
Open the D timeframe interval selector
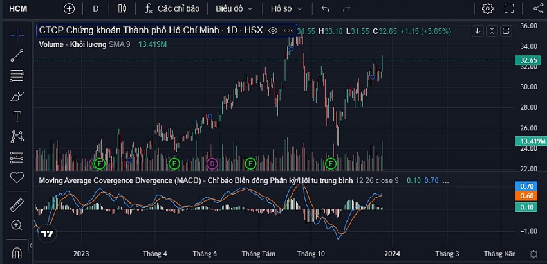click(96, 9)
